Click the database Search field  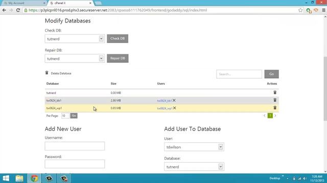pyautogui.click(x=239, y=74)
